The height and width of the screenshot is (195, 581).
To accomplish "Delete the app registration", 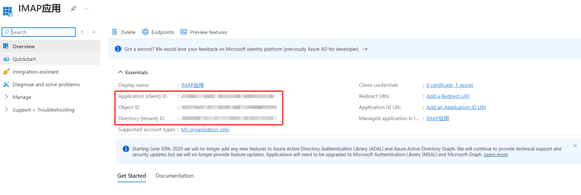I will 124,32.
